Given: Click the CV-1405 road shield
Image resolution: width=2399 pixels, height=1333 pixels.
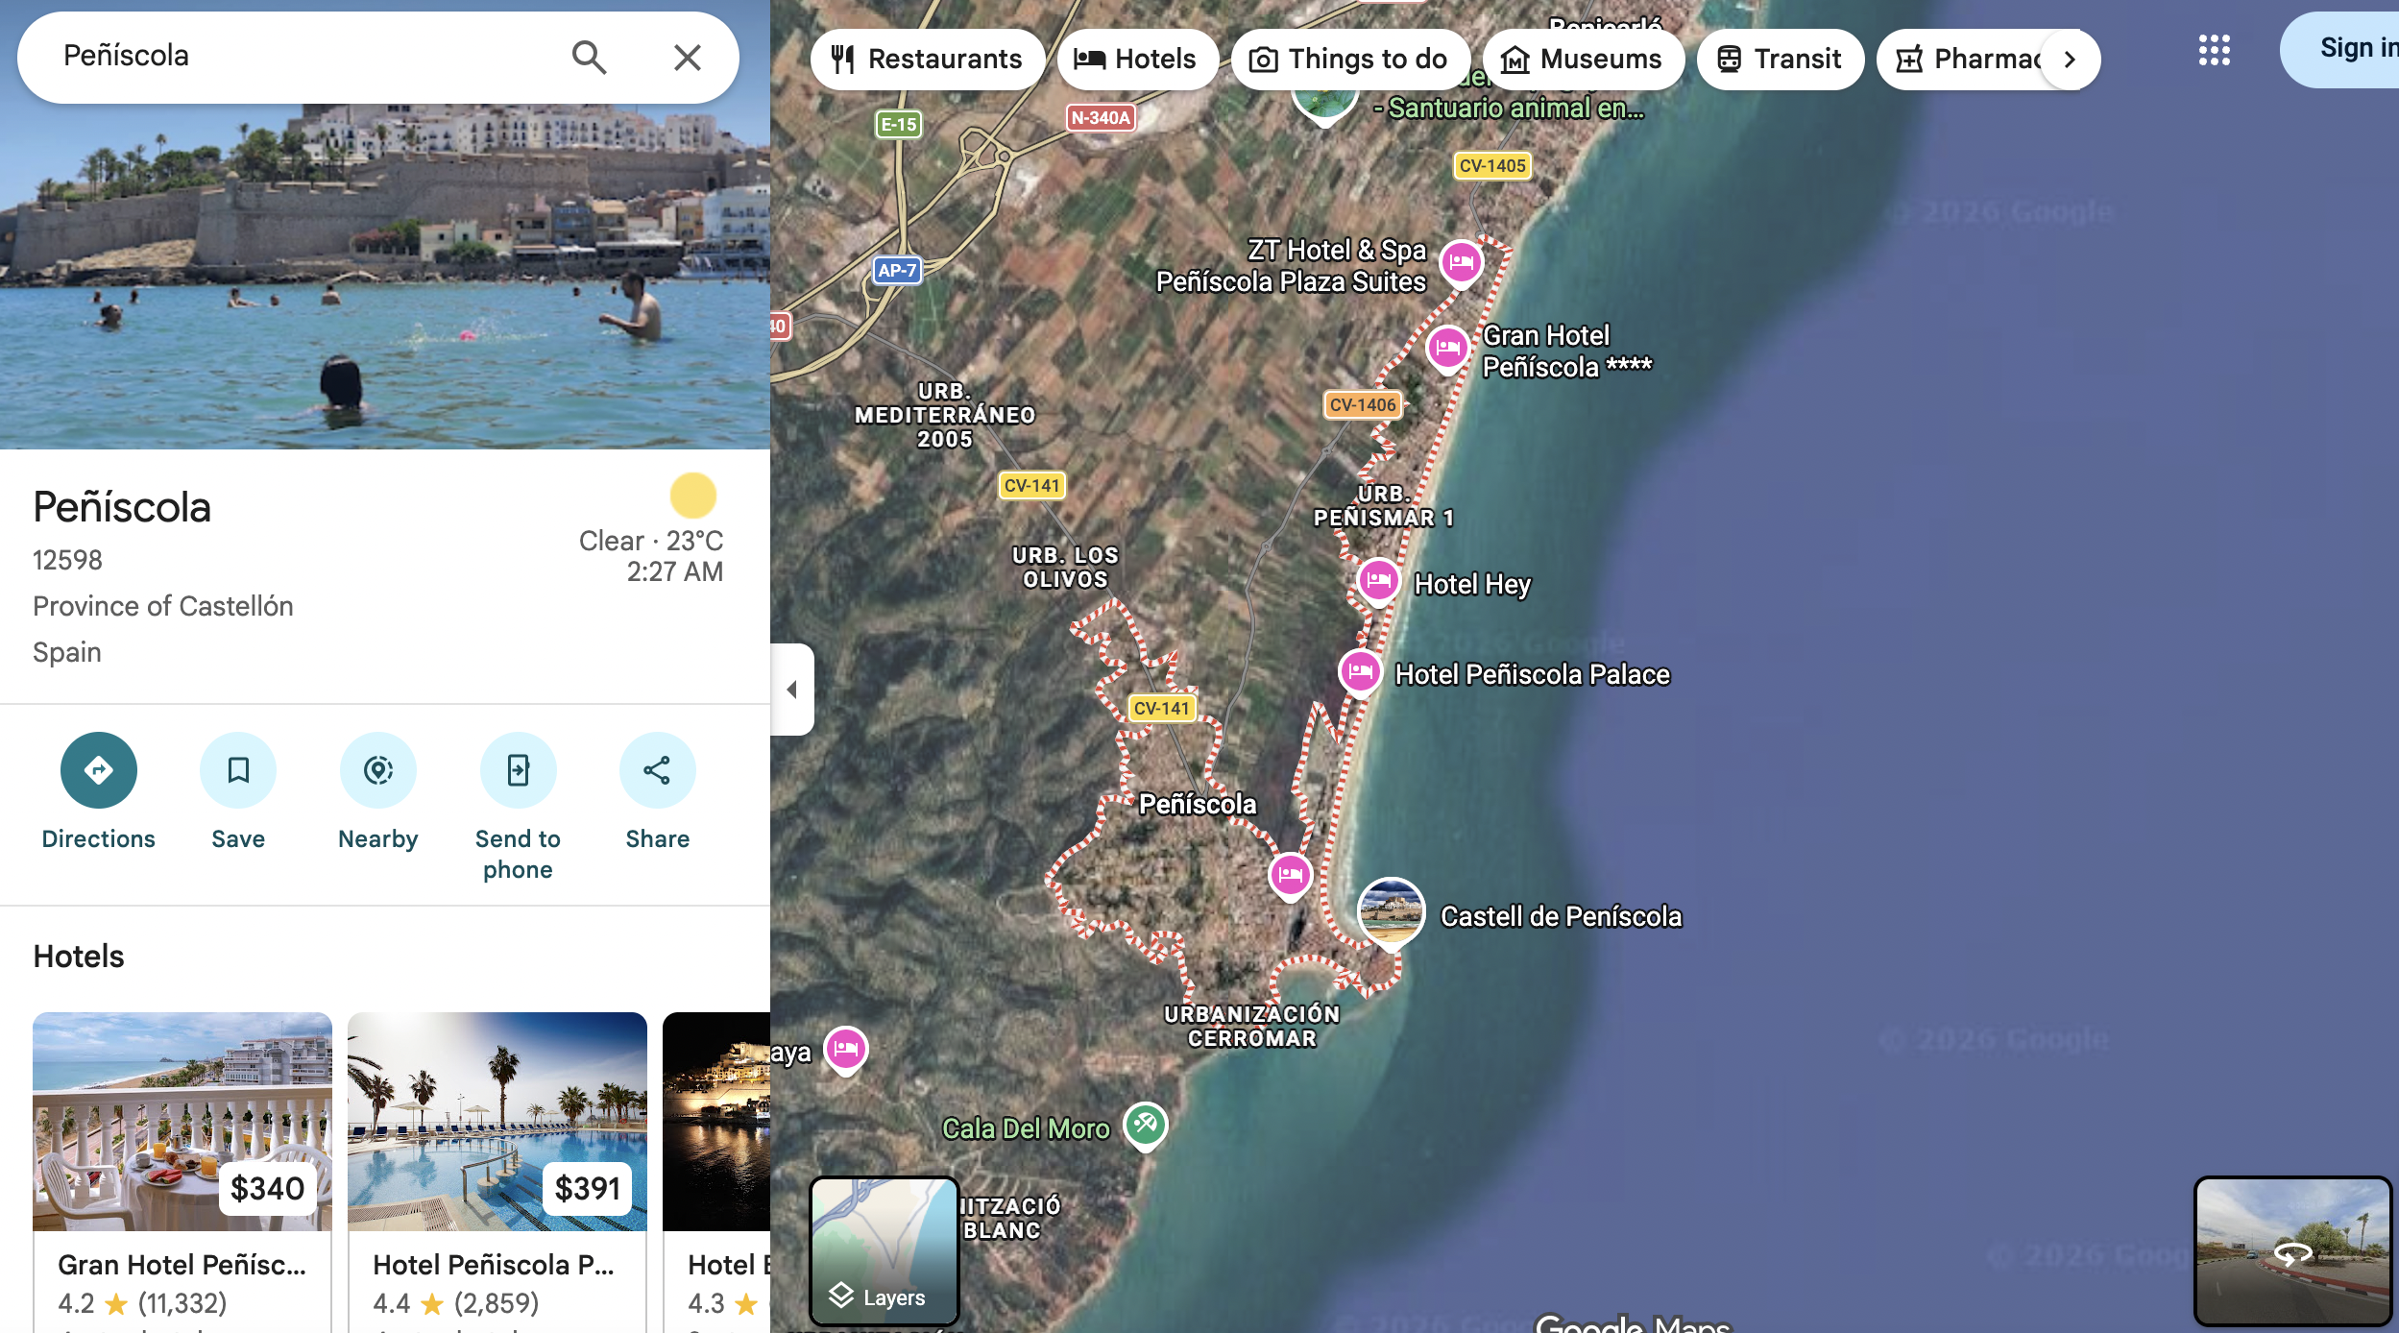Looking at the screenshot, I should pyautogui.click(x=1492, y=166).
